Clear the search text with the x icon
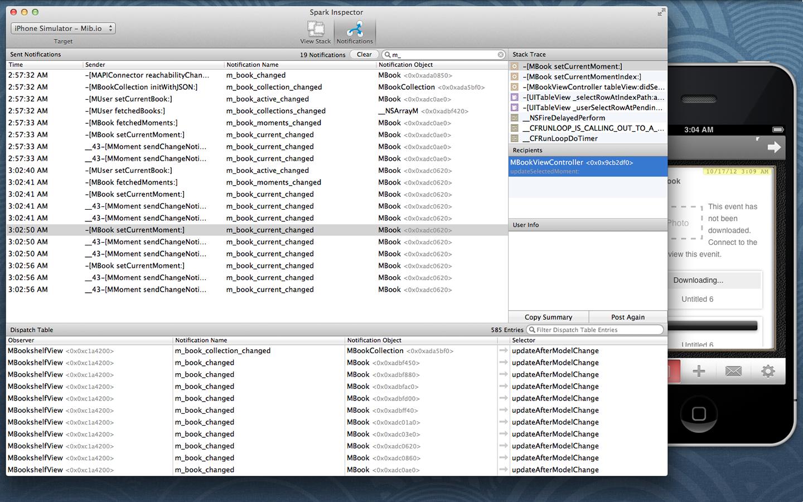 click(501, 55)
